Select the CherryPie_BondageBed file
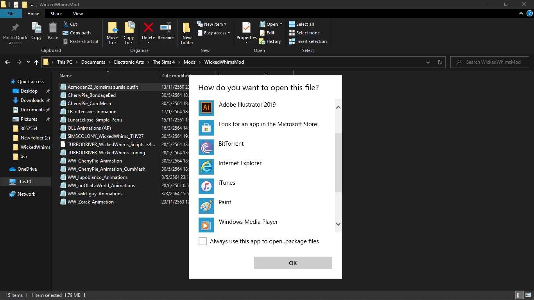Viewport: 534px width, 300px height. [91, 95]
